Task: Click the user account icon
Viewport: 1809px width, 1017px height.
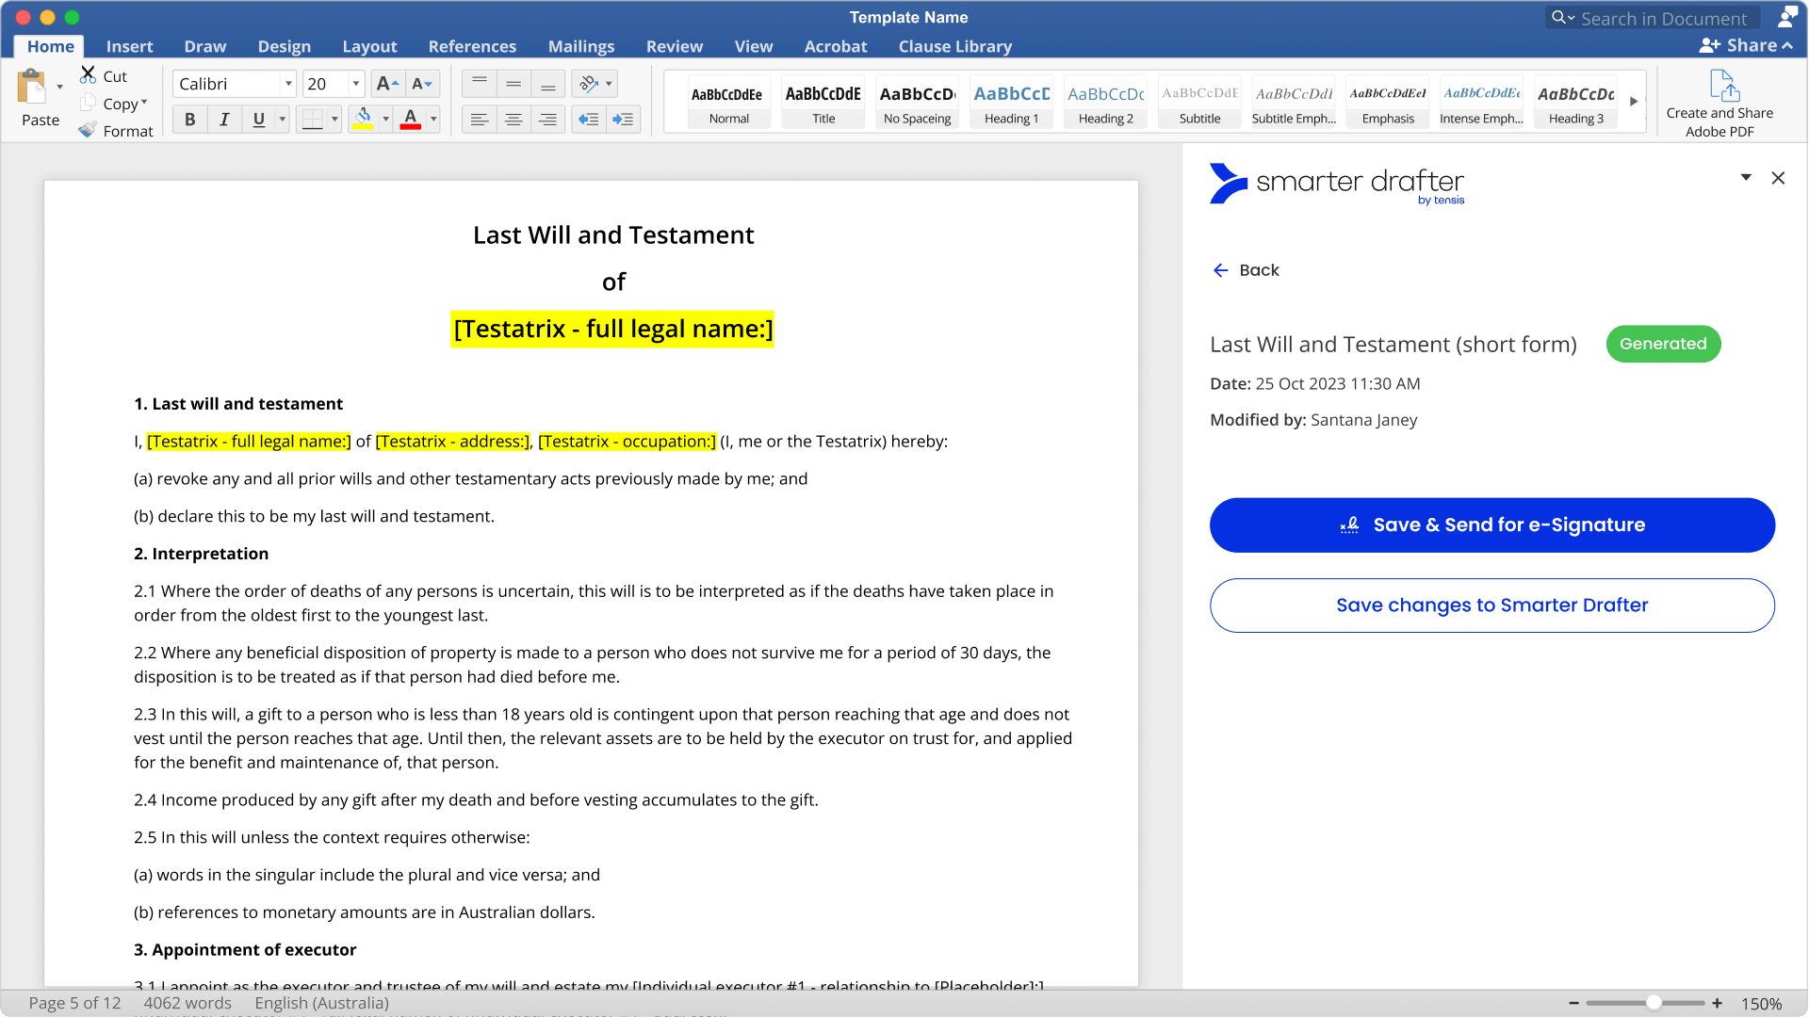Action: [1786, 17]
